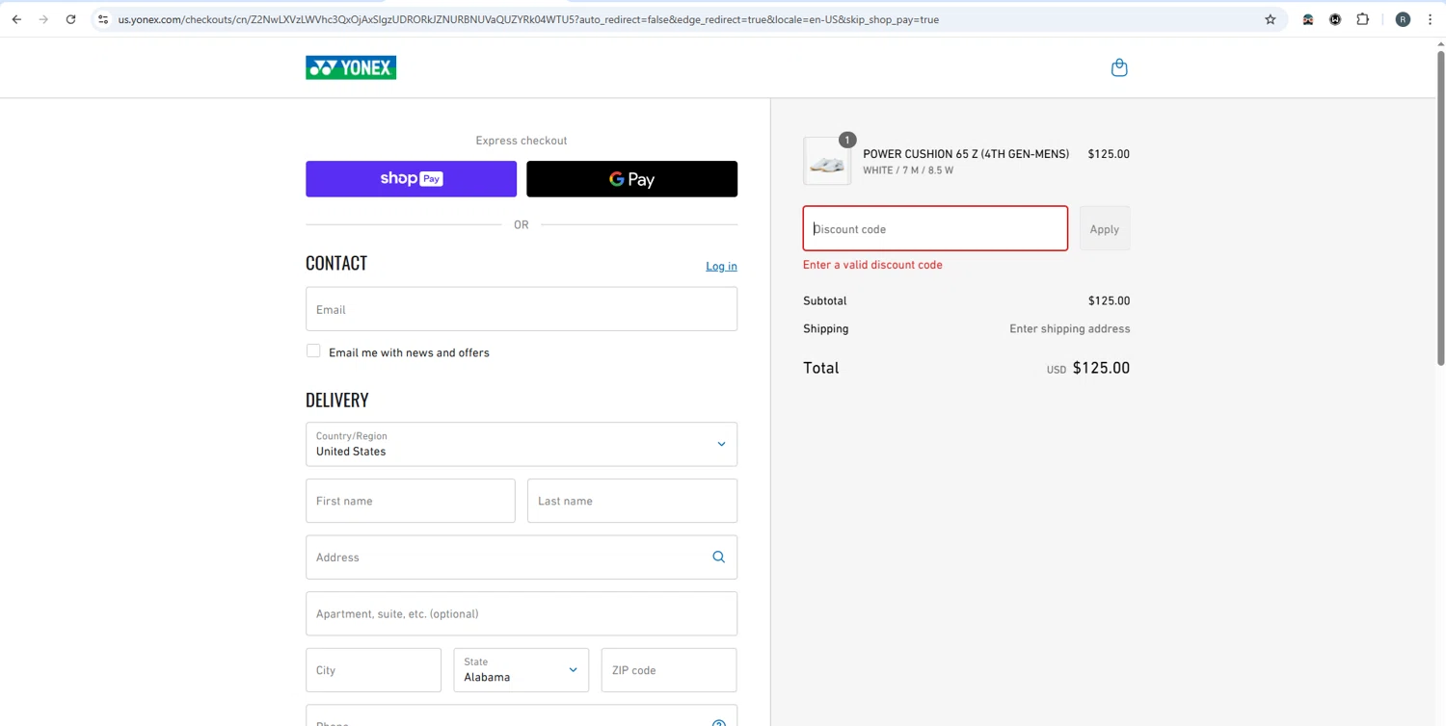Click the address search magnifier icon
The width and height of the screenshot is (1446, 726).
click(718, 557)
